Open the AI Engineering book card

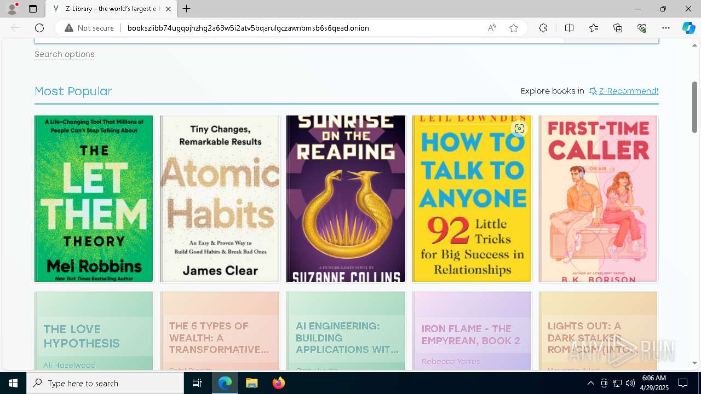tap(346, 331)
